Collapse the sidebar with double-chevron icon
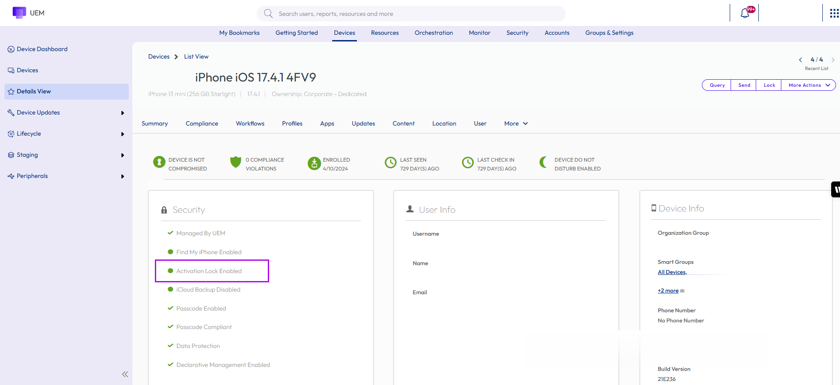This screenshot has height=385, width=840. click(125, 374)
